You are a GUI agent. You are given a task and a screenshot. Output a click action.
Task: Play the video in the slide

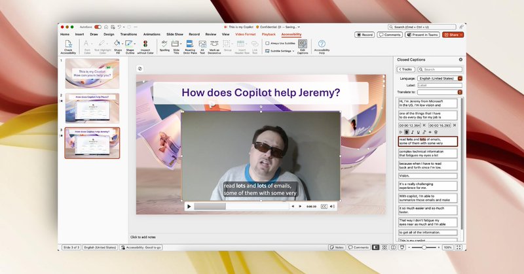(x=189, y=207)
